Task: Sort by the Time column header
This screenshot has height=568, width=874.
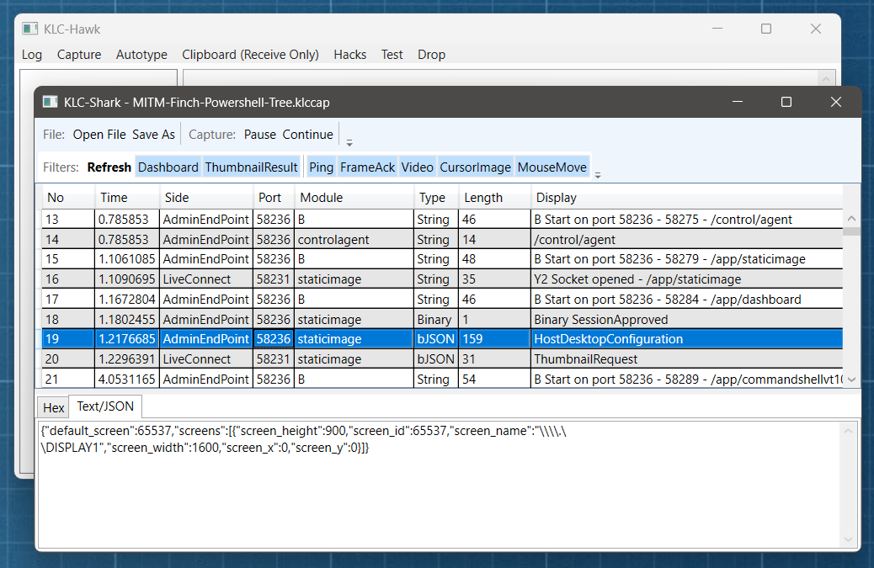Action: pos(127,198)
